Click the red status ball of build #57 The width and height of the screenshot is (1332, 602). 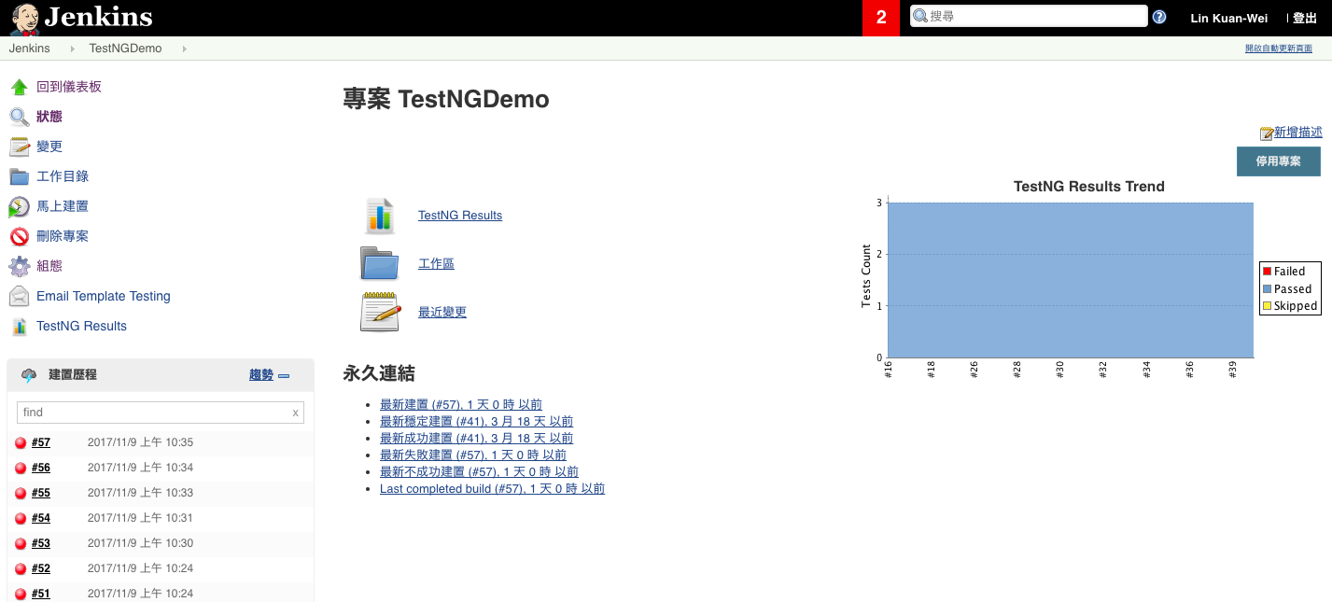point(21,443)
